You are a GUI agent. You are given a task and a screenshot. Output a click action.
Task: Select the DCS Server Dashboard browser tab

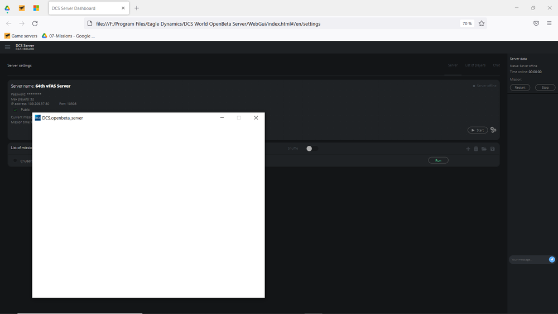tap(89, 8)
